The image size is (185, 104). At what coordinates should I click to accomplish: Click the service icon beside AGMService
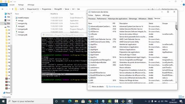coord(89,29)
